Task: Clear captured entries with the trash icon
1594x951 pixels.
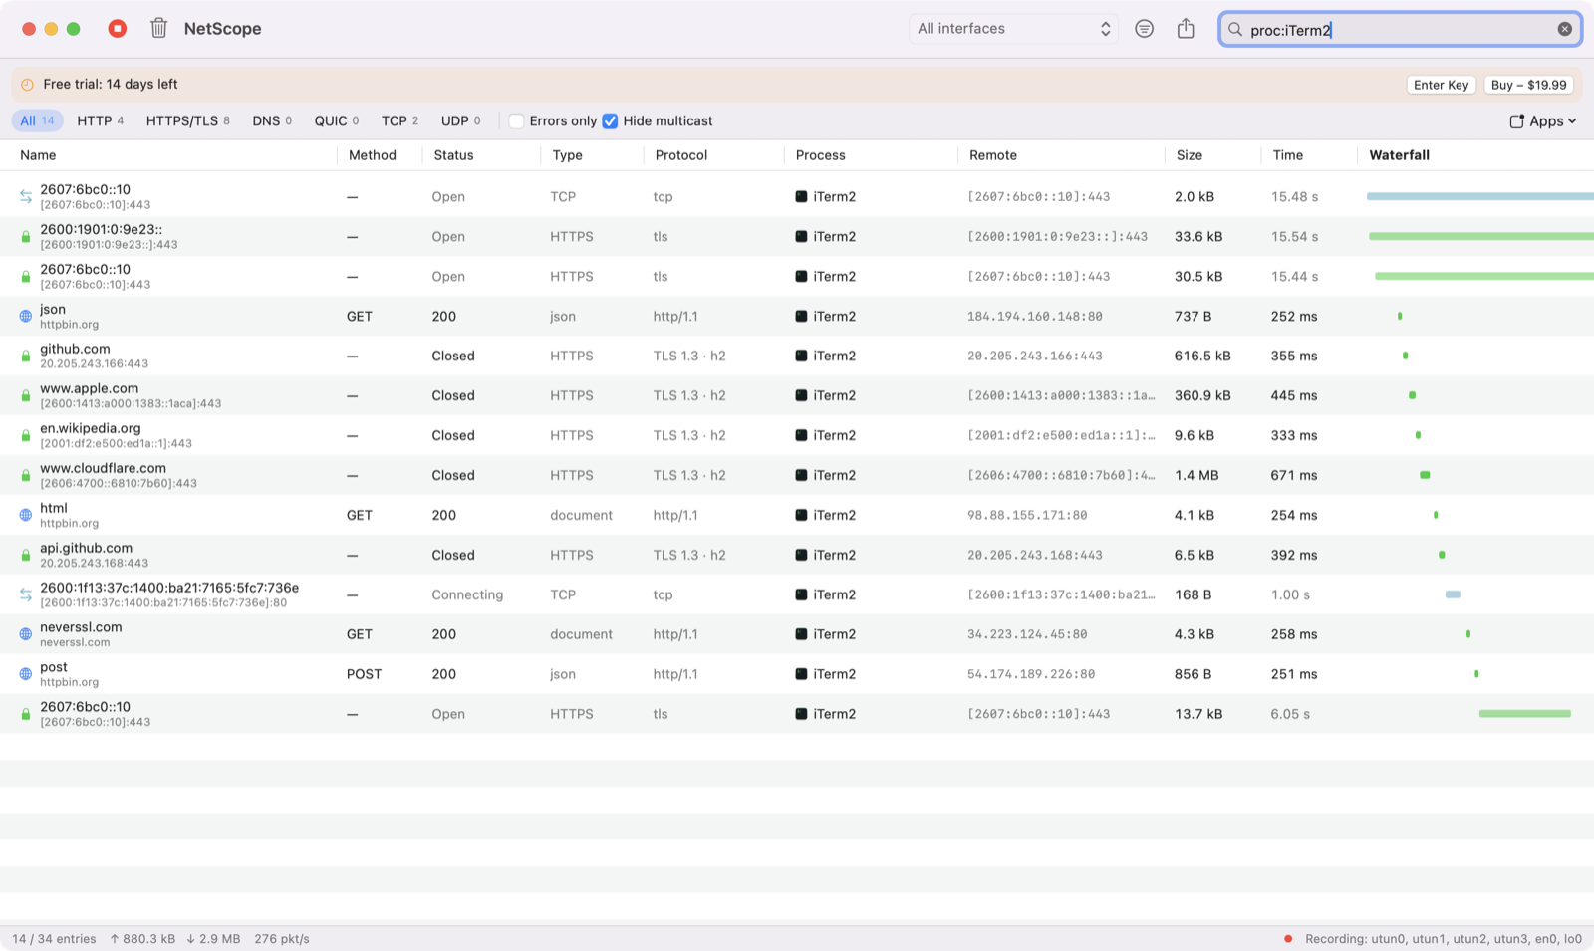Action: pos(158,29)
